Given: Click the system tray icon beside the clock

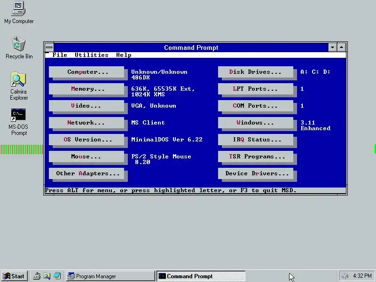Looking at the screenshot, I should coord(345,276).
